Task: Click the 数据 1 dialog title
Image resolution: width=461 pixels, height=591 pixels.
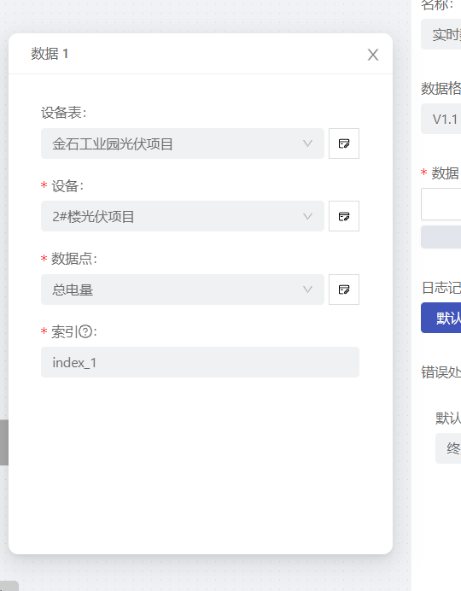Action: point(50,54)
